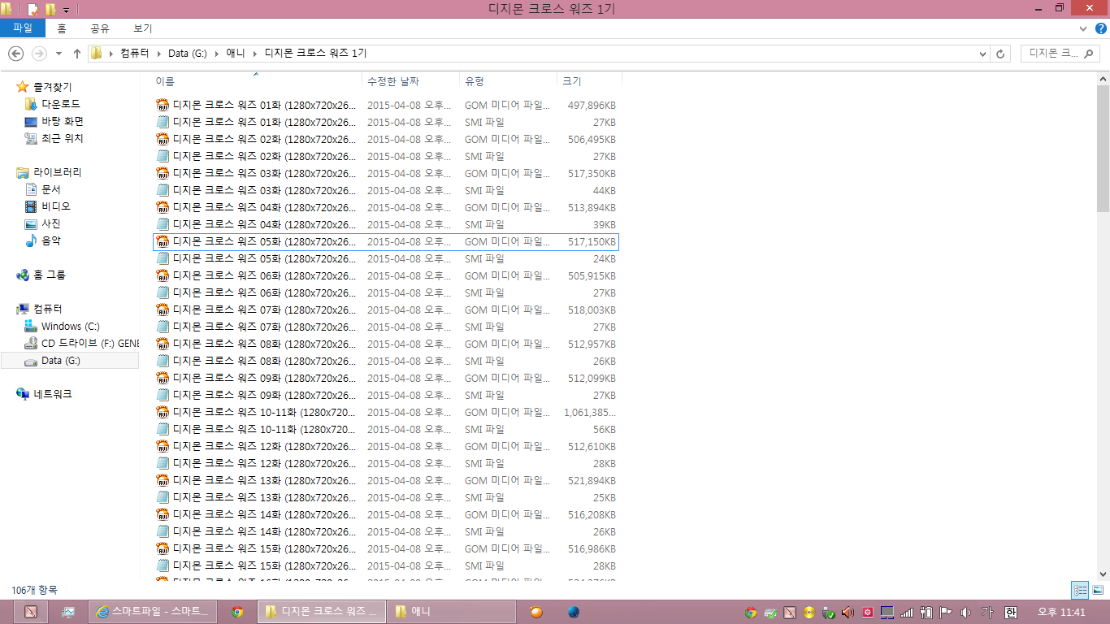The image size is (1110, 624).
Task: Select the 10-11화 SMI file, 56KB
Action: click(x=386, y=429)
